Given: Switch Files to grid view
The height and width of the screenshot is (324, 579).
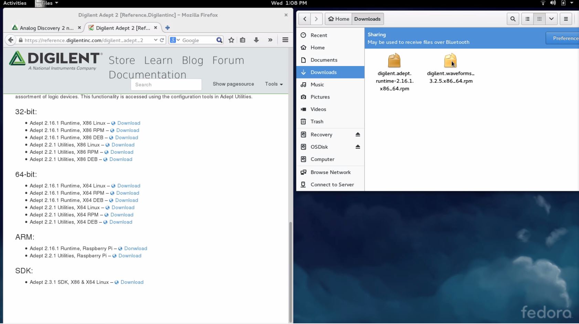Looking at the screenshot, I should point(539,19).
